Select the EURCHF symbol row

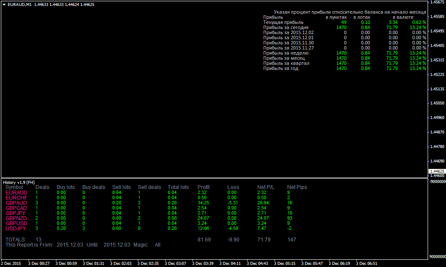[16, 197]
